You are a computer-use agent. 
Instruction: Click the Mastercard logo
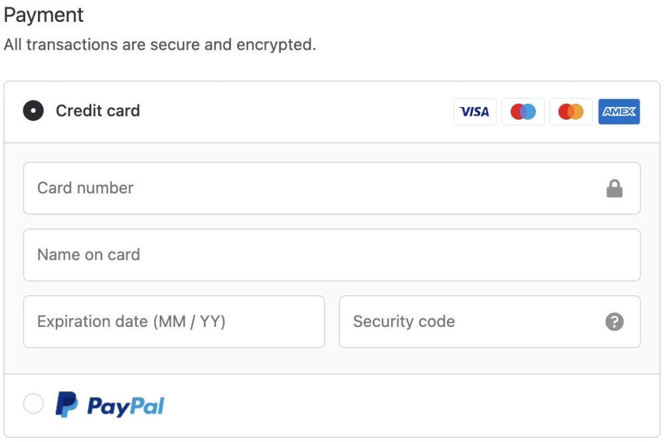(x=571, y=112)
